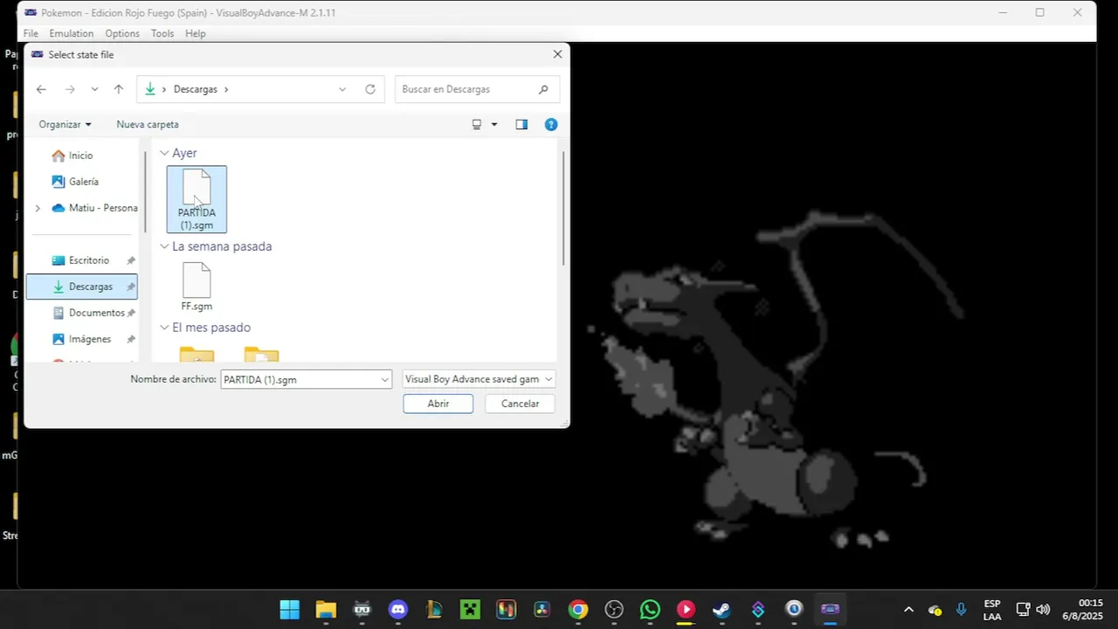1118x629 pixels.
Task: Open the recent locations chevron
Action: [94, 89]
